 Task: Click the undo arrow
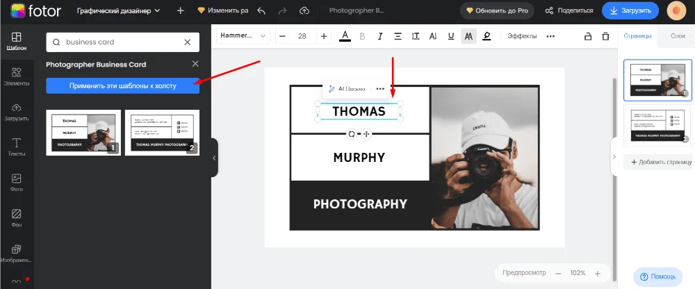(x=261, y=11)
